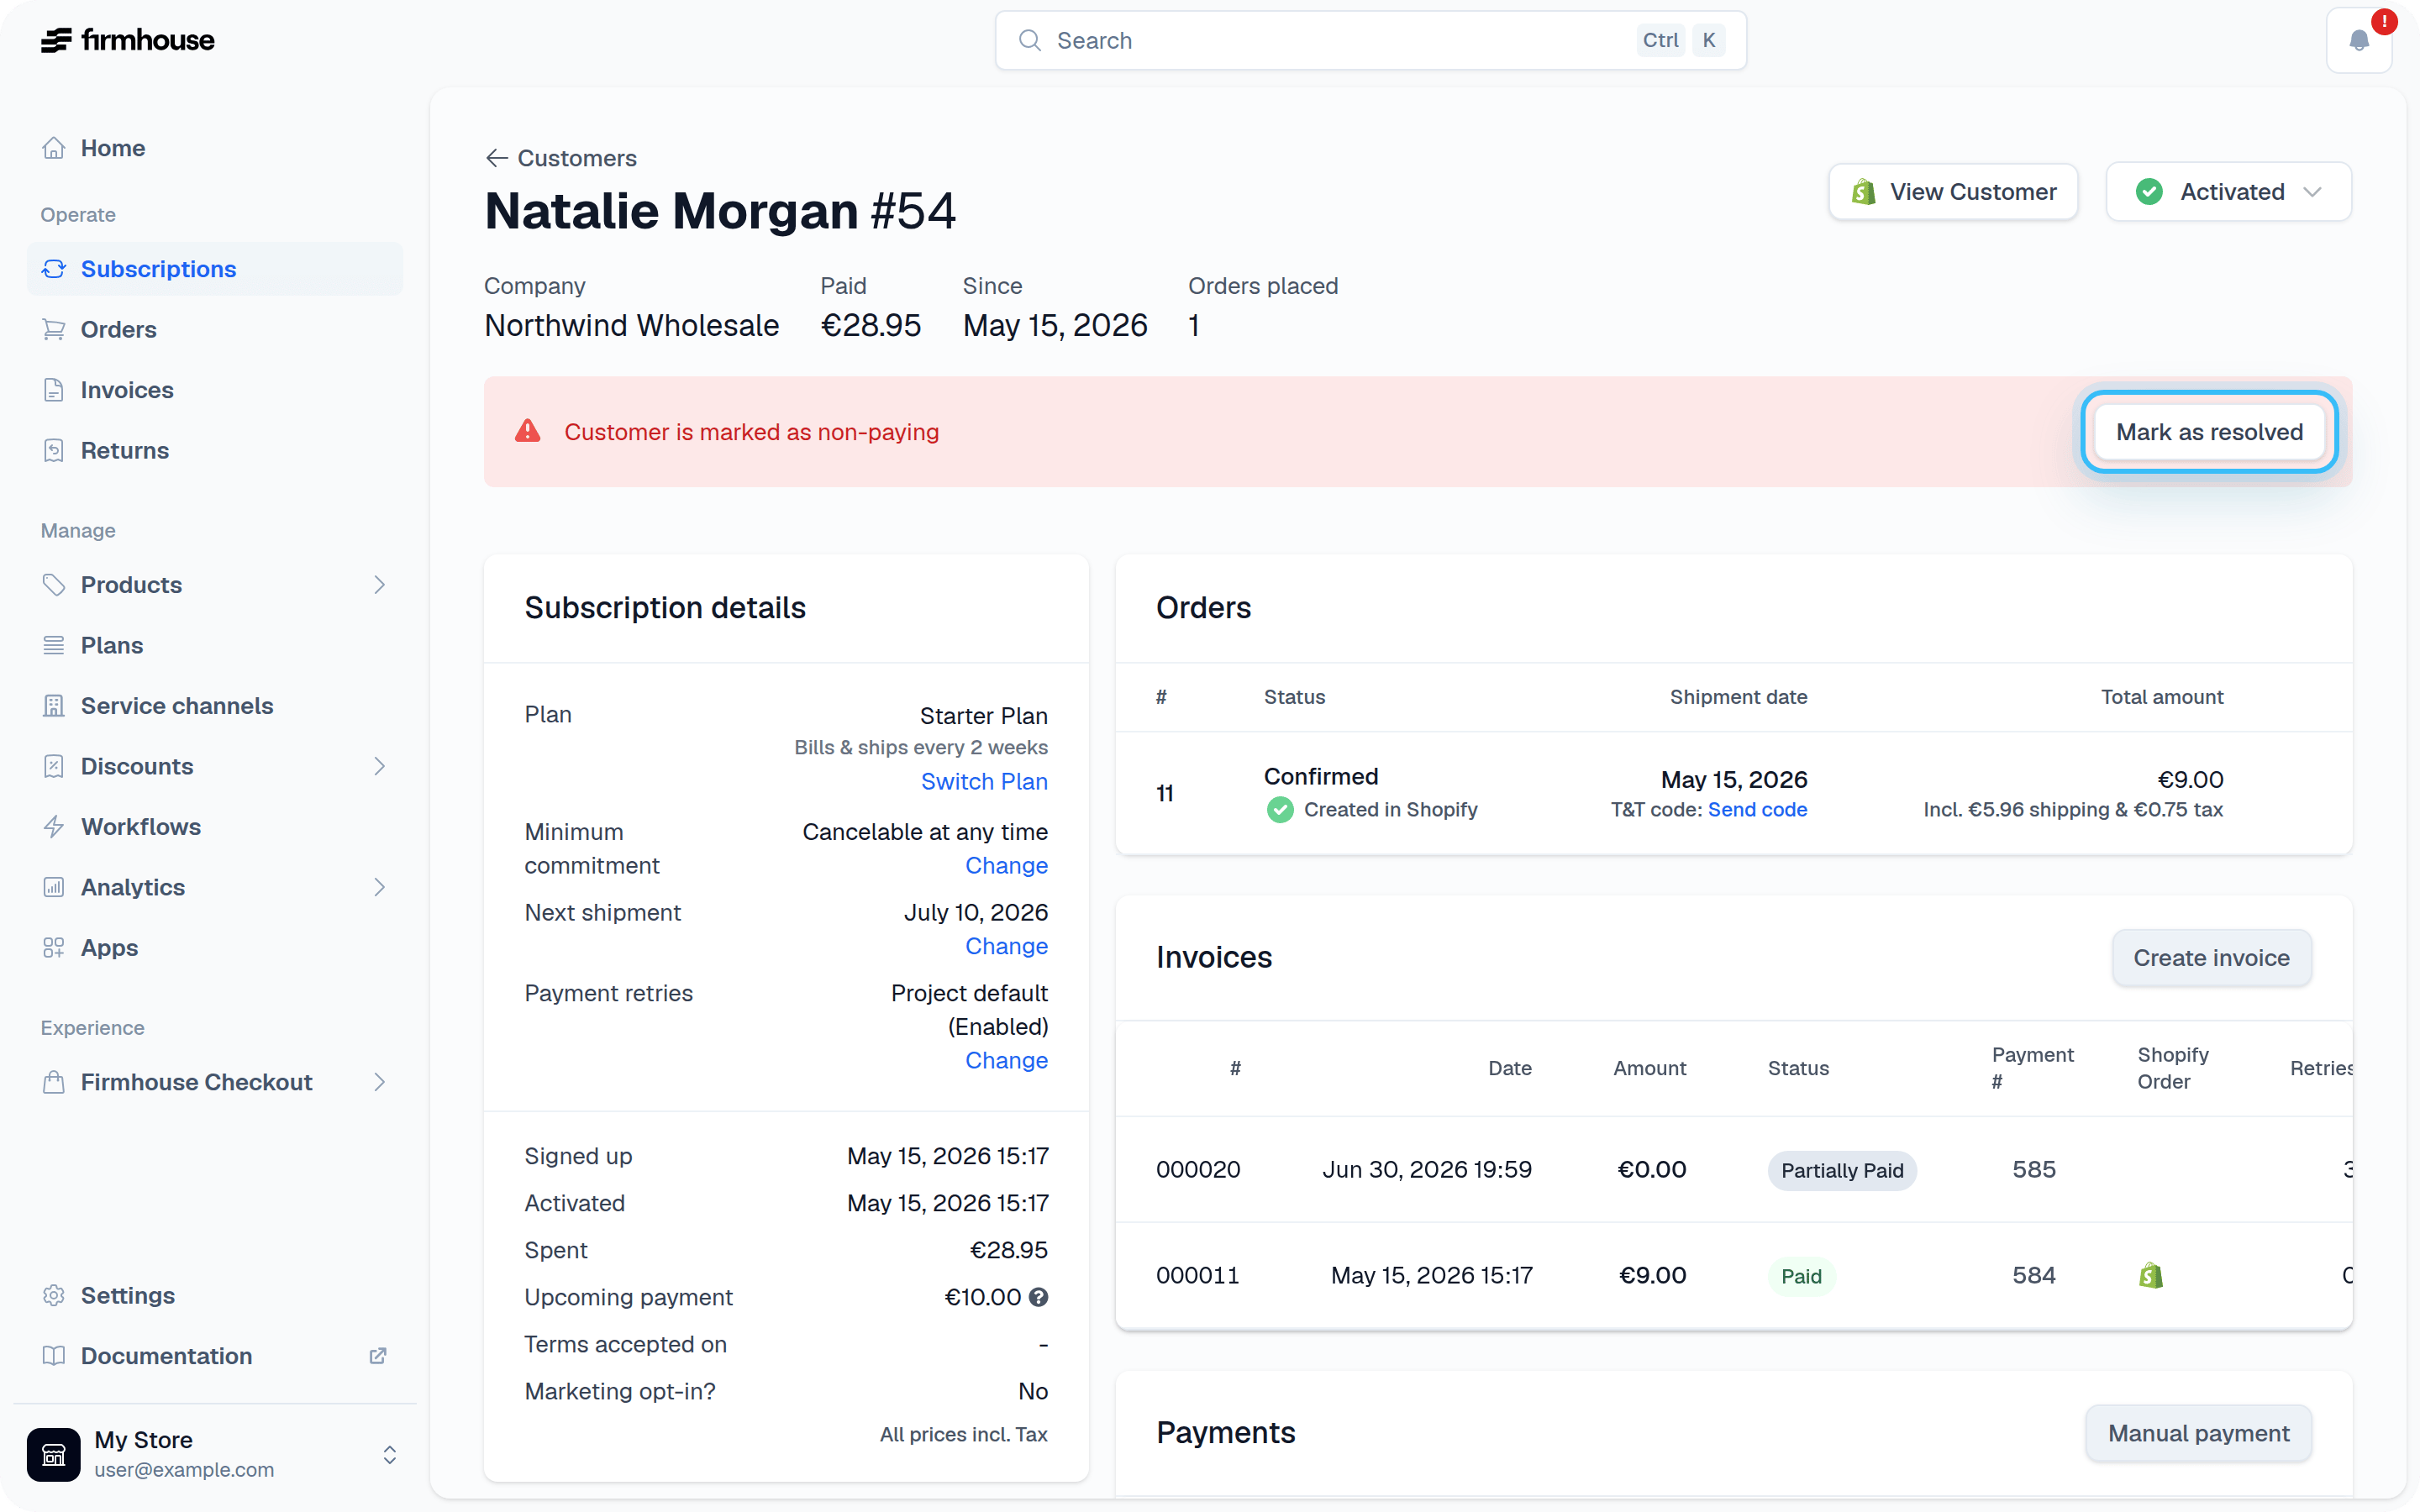Open the notifications bell
The width and height of the screenshot is (2420, 1512).
[2359, 40]
